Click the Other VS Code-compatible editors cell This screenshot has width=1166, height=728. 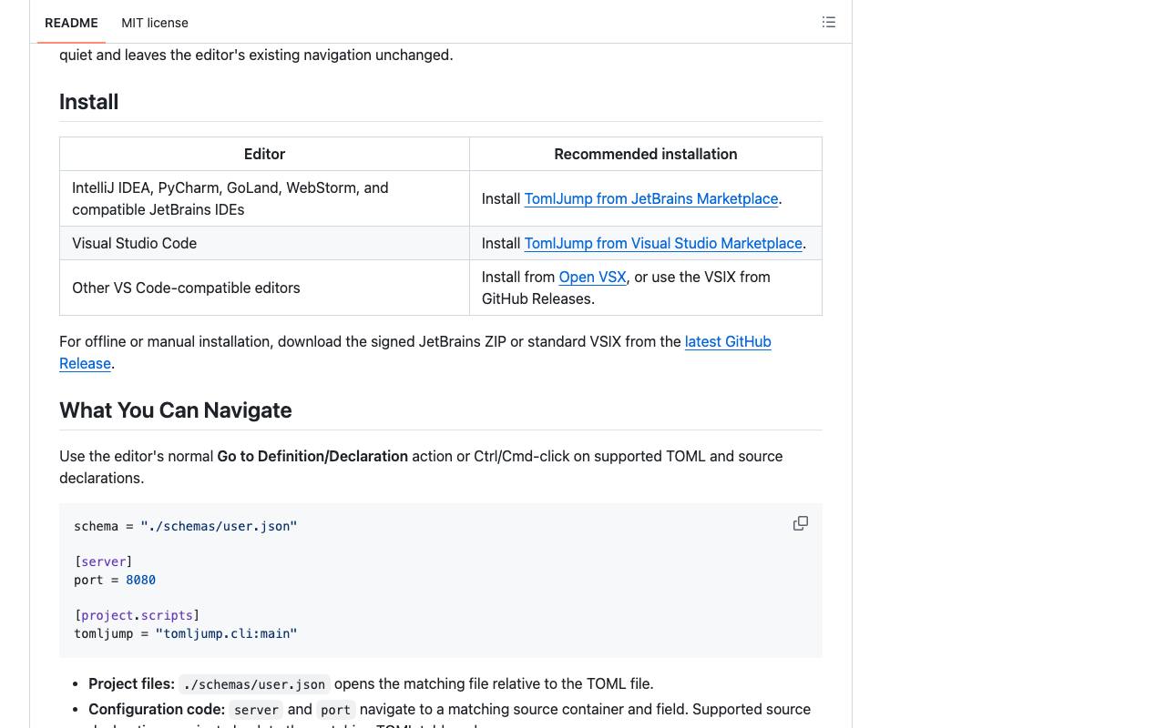click(x=264, y=288)
